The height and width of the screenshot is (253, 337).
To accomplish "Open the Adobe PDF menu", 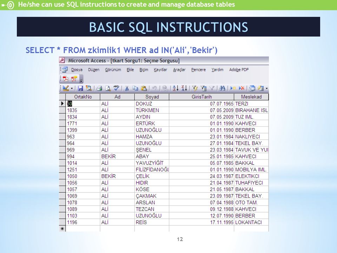I will 239,70.
